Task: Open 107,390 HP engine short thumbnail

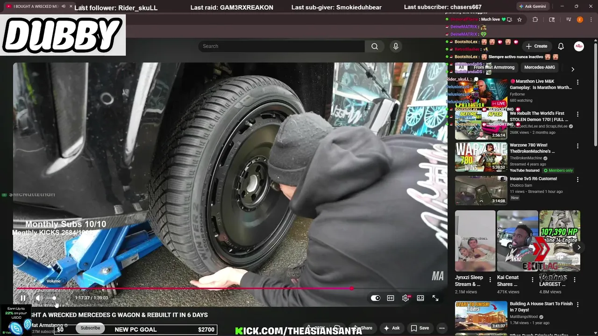Action: [560, 241]
